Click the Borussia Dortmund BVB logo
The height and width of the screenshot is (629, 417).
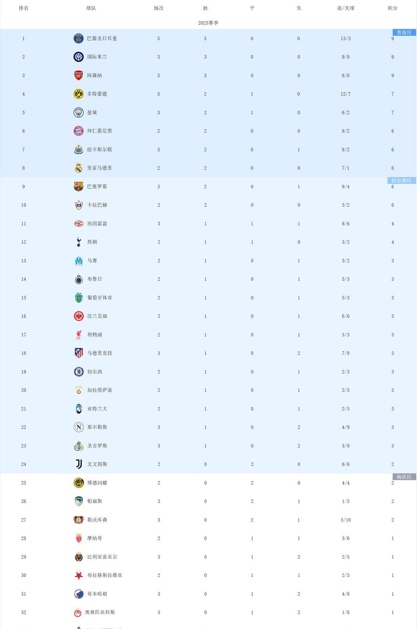pos(79,94)
